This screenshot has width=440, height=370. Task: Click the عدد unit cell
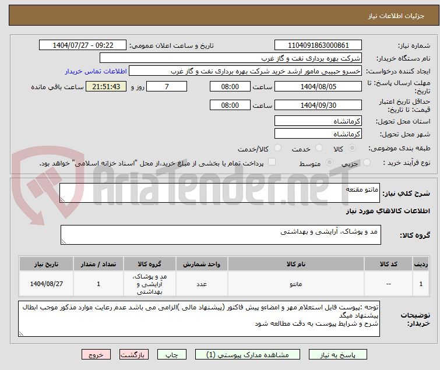pos(202,284)
